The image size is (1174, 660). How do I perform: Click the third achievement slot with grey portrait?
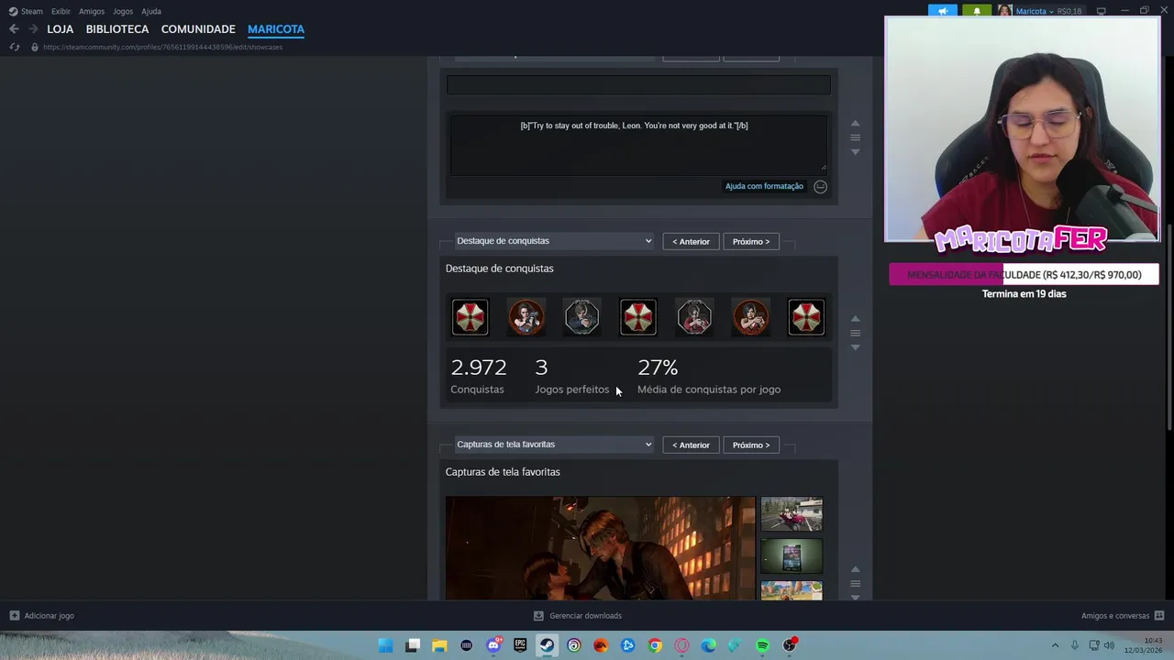click(582, 317)
